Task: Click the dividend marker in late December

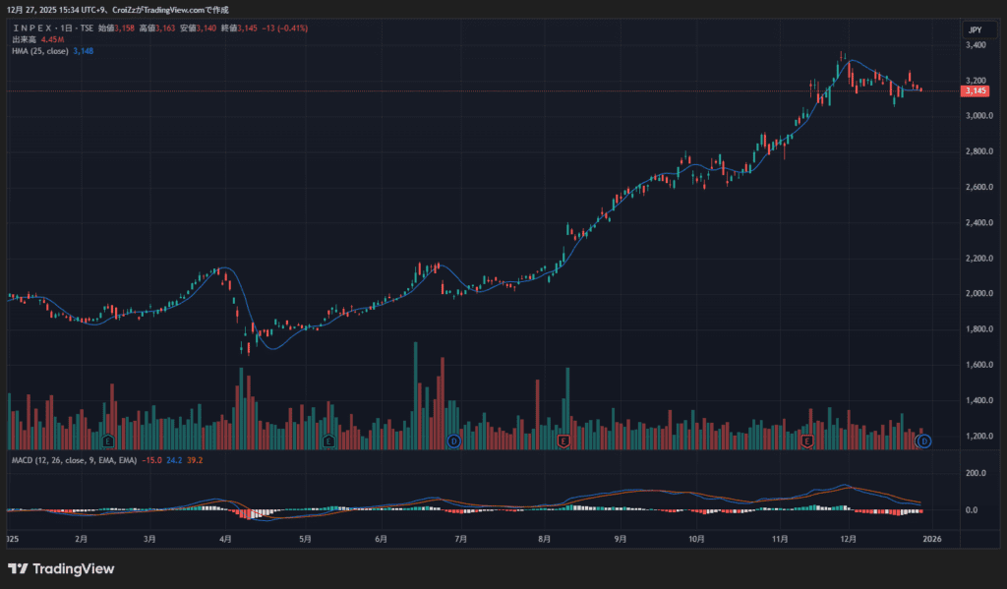Action: [923, 442]
